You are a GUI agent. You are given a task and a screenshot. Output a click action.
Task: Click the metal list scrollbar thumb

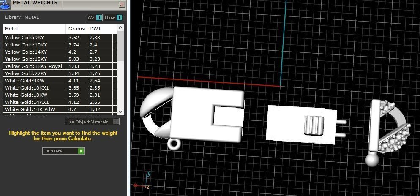(x=121, y=46)
